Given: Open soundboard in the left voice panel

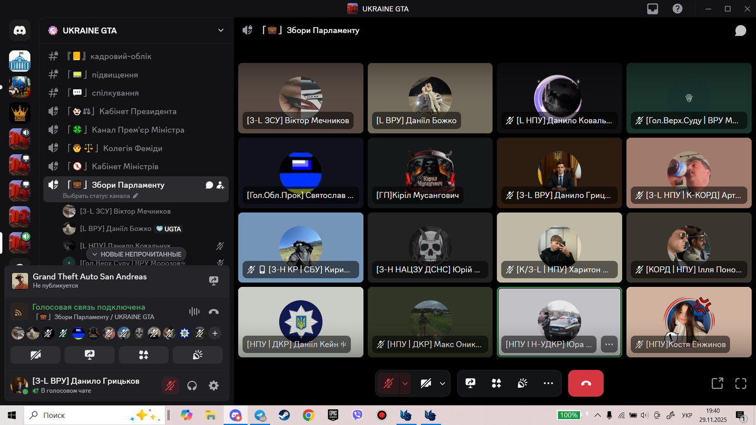Looking at the screenshot, I should 198,355.
